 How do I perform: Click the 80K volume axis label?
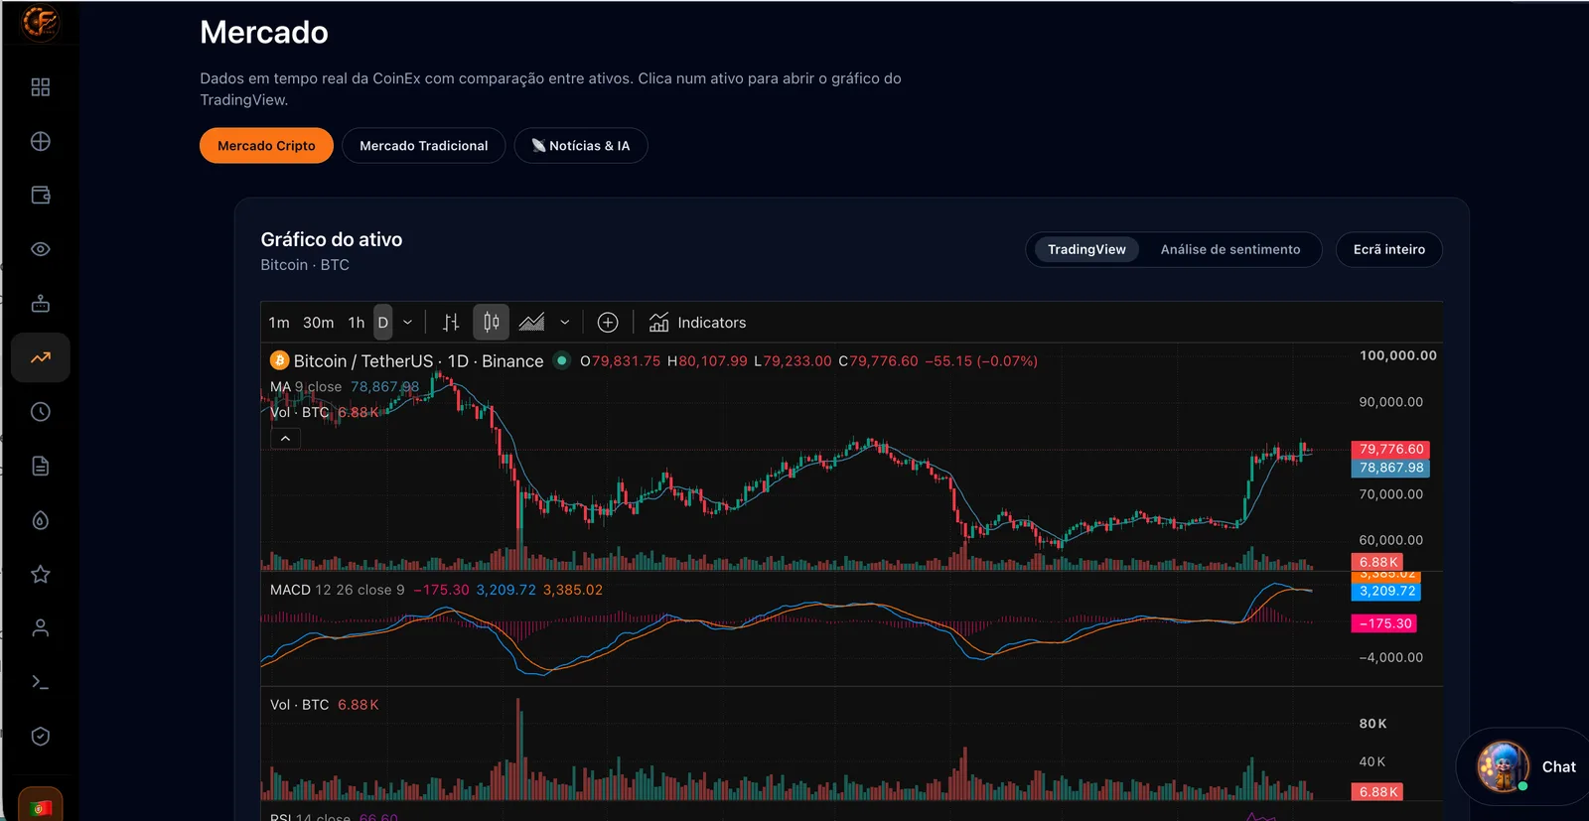1372,724
